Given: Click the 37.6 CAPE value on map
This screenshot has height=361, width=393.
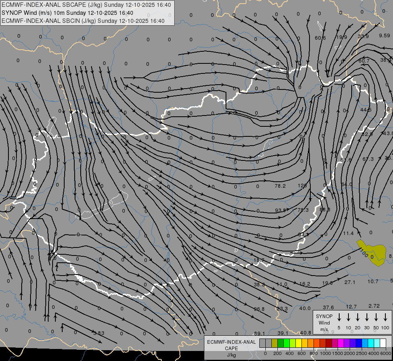Looking at the screenshot, I should coord(328,307).
